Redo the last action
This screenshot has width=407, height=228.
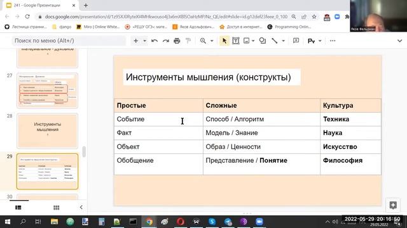(x=165, y=41)
